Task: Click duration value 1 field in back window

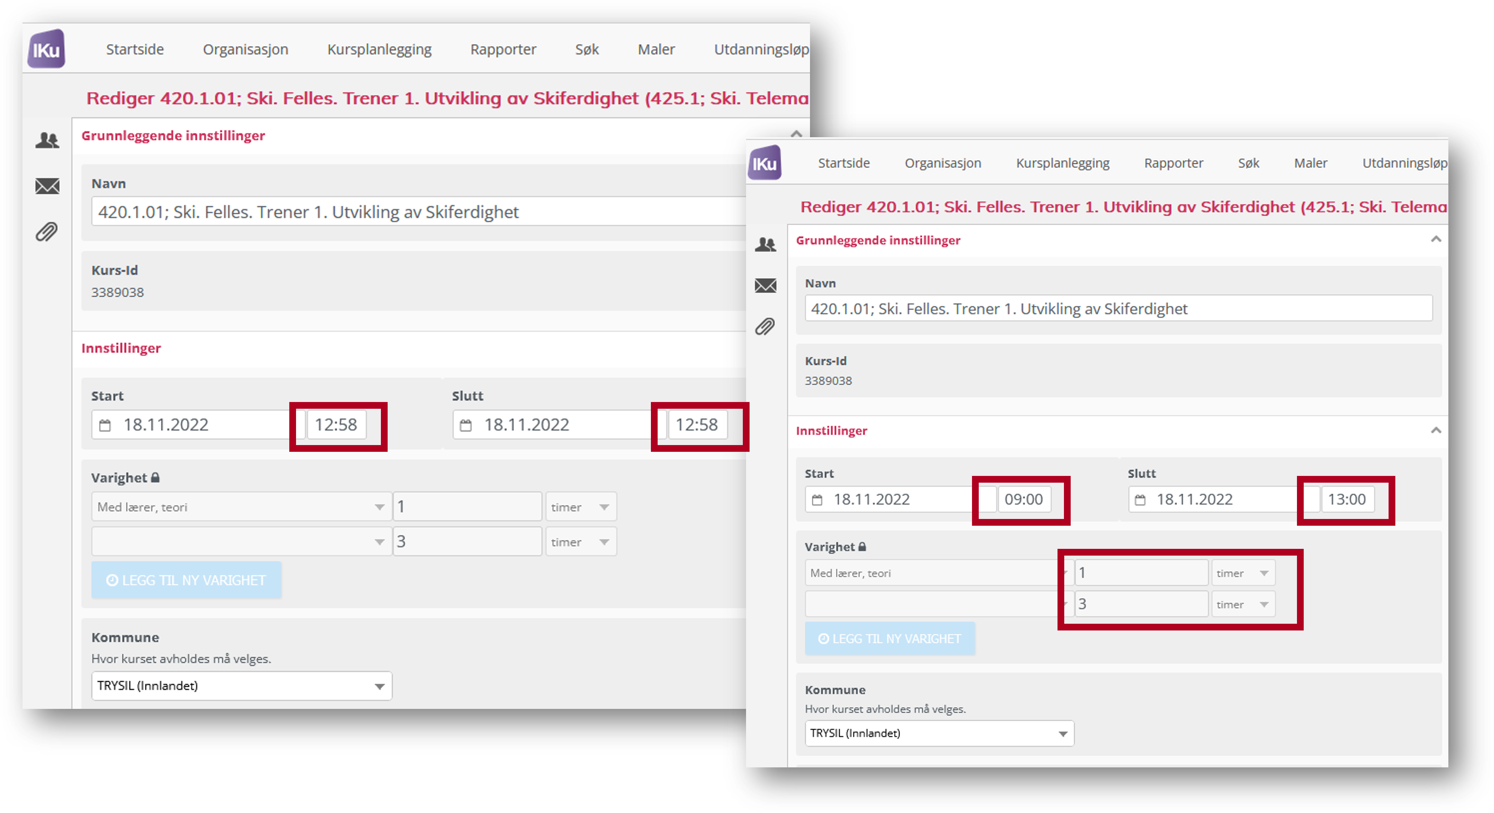Action: point(467,507)
